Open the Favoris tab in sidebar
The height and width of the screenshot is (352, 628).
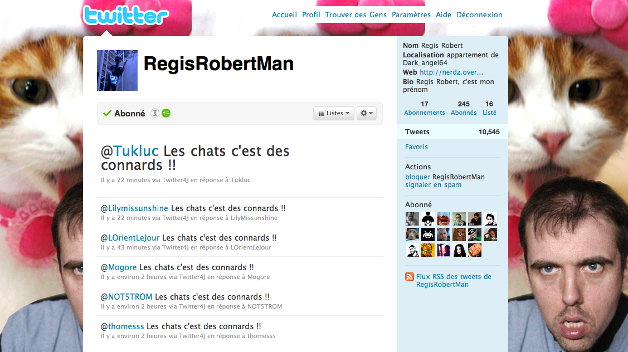416,147
